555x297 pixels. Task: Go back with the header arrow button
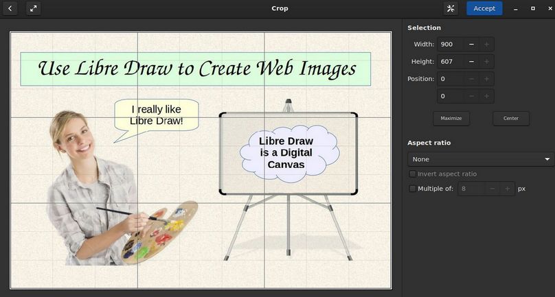click(x=10, y=8)
